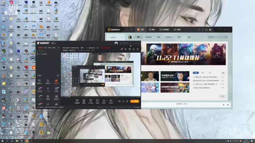The width and height of the screenshot is (255, 143).
Task: Click the taskbar clock
Action: [x=246, y=141]
